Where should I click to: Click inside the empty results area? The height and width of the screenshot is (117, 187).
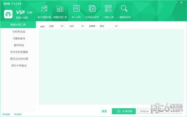point(111,67)
